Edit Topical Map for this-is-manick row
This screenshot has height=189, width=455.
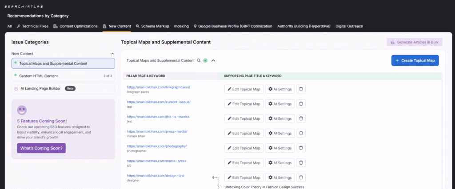click(244, 118)
